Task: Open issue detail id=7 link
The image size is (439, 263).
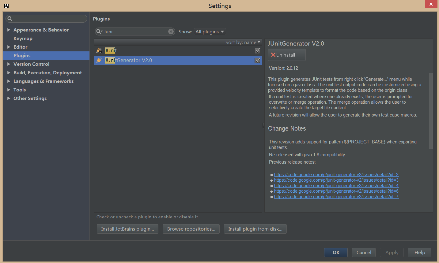Action: click(x=336, y=197)
